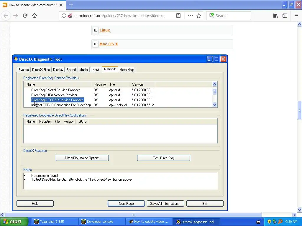This screenshot has height=226, width=302.
Task: Open the Mac OS X link
Action: click(109, 44)
